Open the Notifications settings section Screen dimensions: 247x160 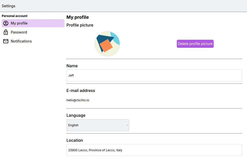[21, 41]
